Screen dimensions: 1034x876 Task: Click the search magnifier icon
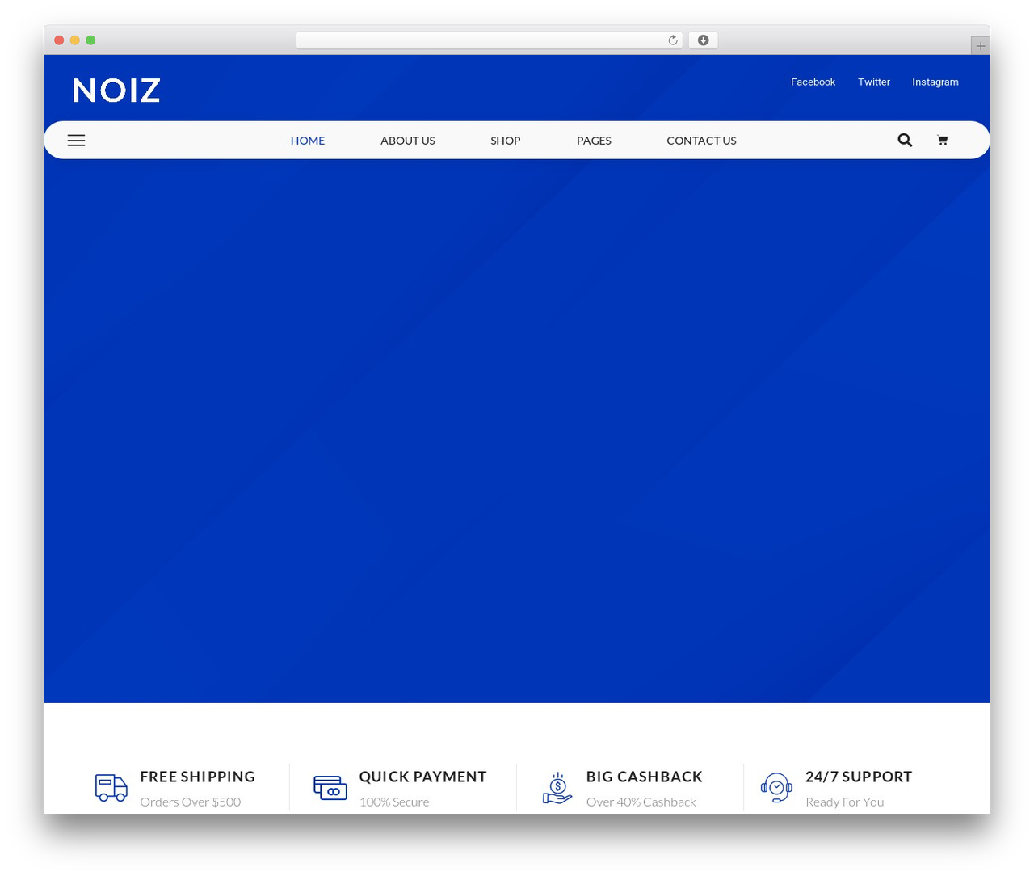[905, 140]
